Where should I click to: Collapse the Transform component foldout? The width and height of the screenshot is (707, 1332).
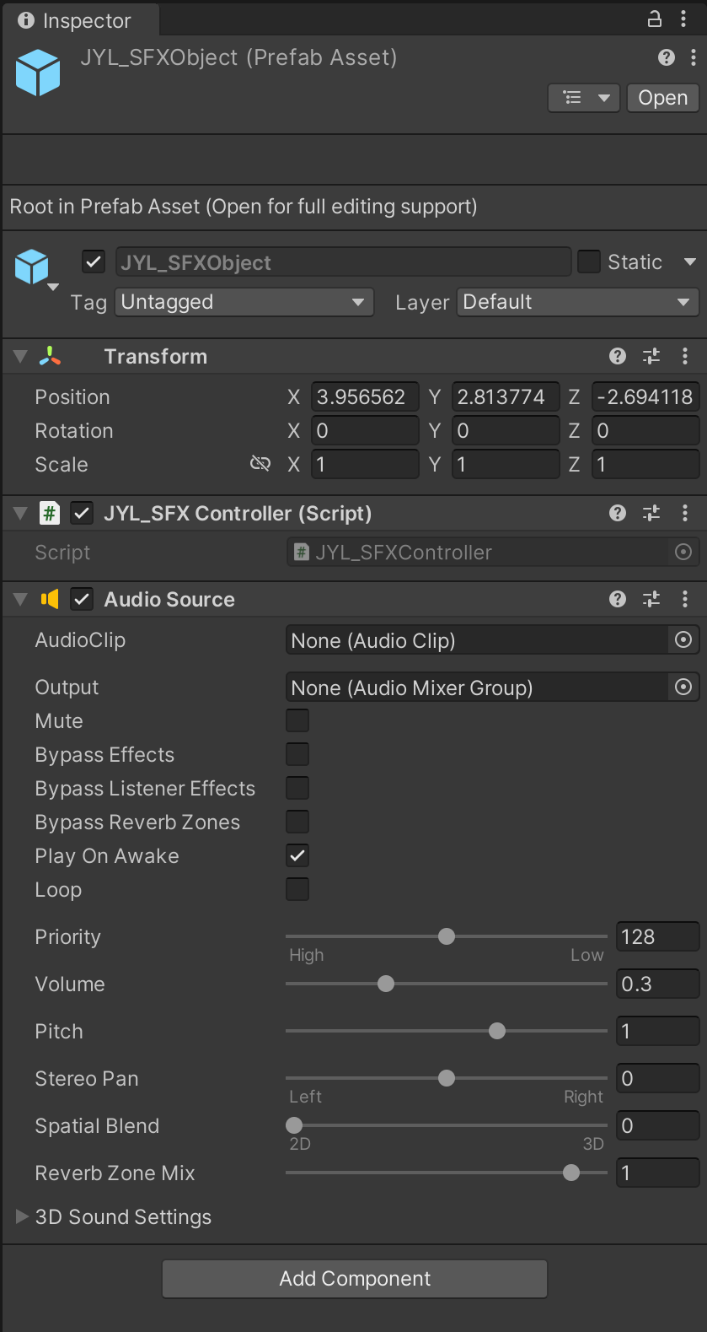(x=21, y=356)
